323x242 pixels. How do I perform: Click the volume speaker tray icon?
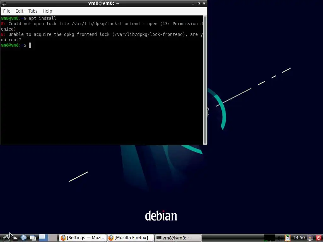click(279, 238)
